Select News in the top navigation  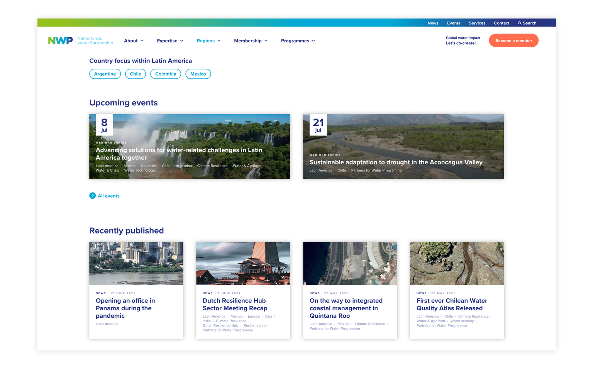click(433, 23)
